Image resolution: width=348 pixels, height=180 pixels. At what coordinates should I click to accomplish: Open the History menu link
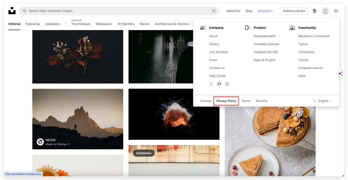point(214,44)
